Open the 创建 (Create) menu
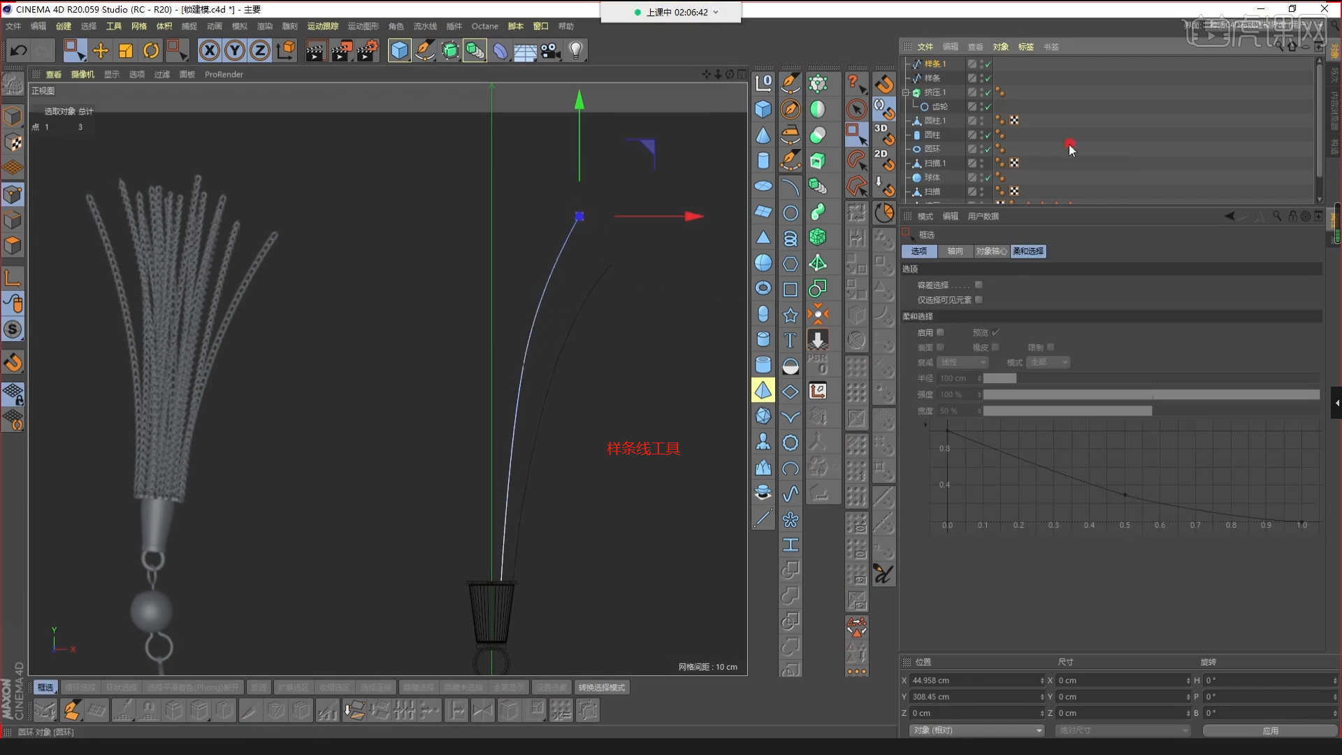 coord(64,26)
